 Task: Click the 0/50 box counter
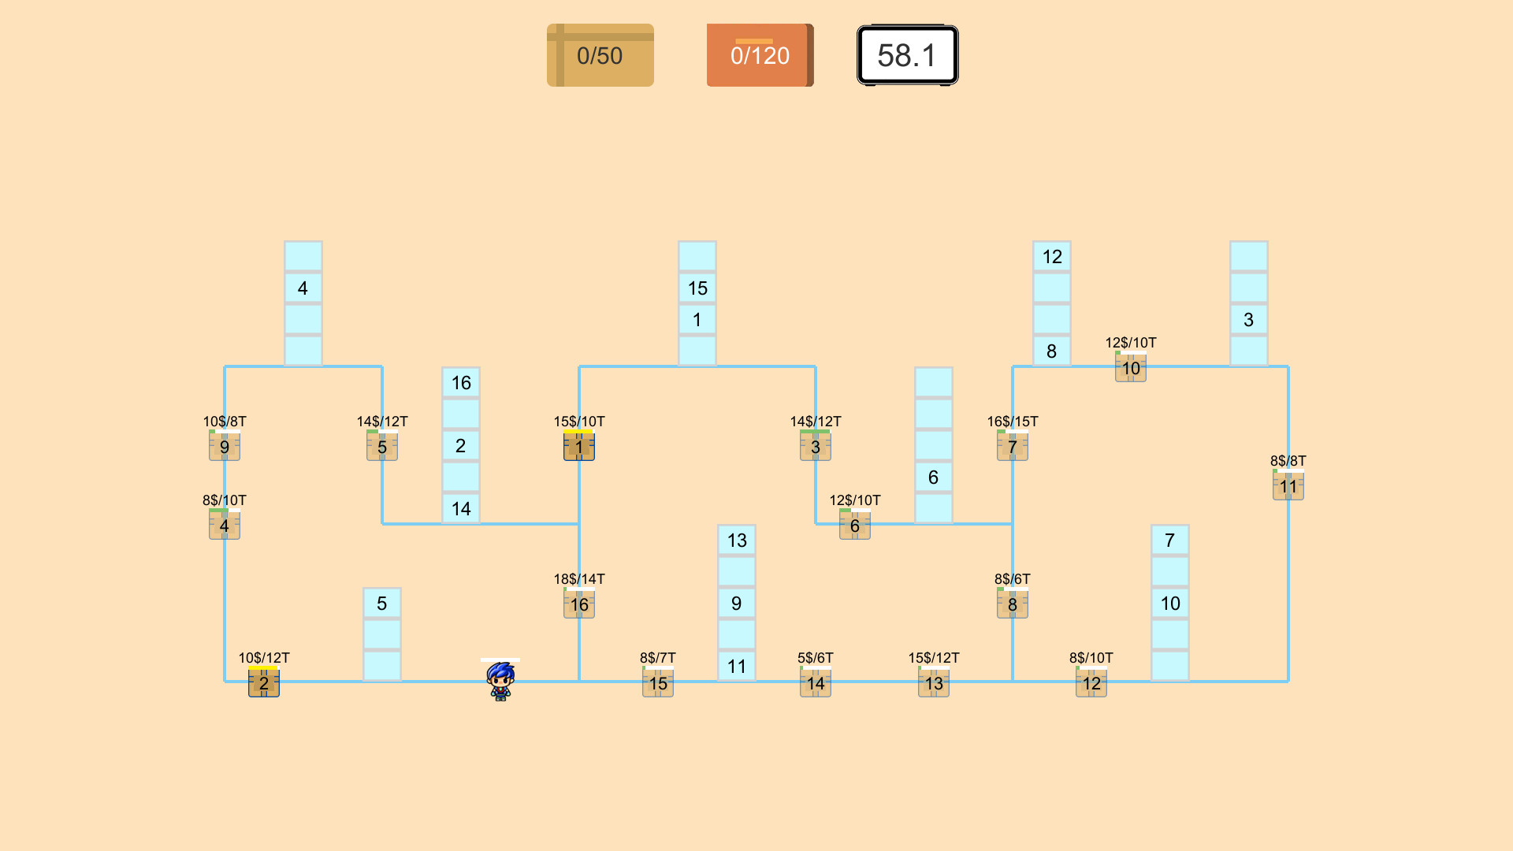click(600, 54)
